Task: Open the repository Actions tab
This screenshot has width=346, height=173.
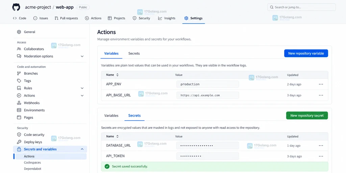Action: pos(93,18)
